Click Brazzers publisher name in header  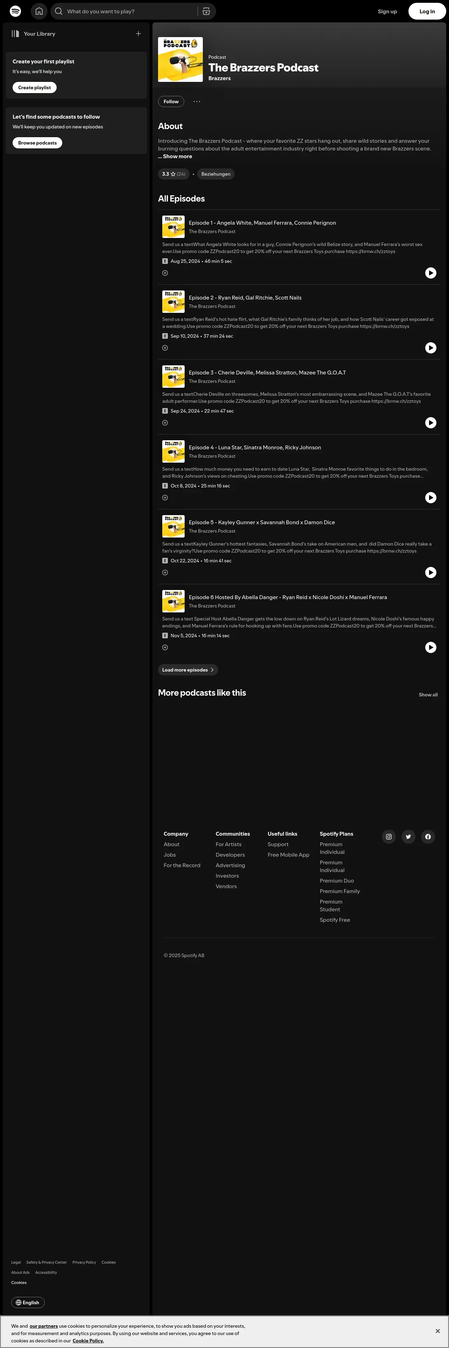coord(220,78)
